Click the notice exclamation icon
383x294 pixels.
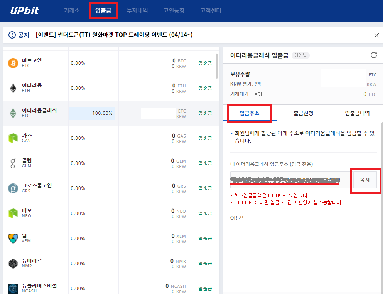pos(12,35)
